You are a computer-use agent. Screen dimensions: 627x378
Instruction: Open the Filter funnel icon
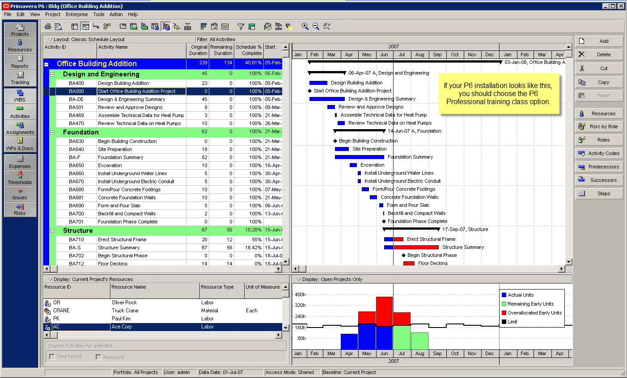point(241,27)
